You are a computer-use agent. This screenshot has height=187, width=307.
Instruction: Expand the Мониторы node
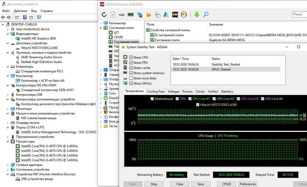8,109
